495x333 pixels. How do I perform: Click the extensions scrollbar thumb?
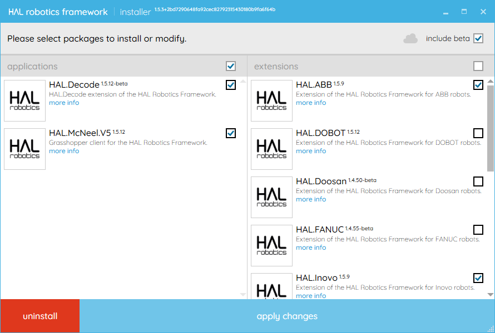point(490,128)
